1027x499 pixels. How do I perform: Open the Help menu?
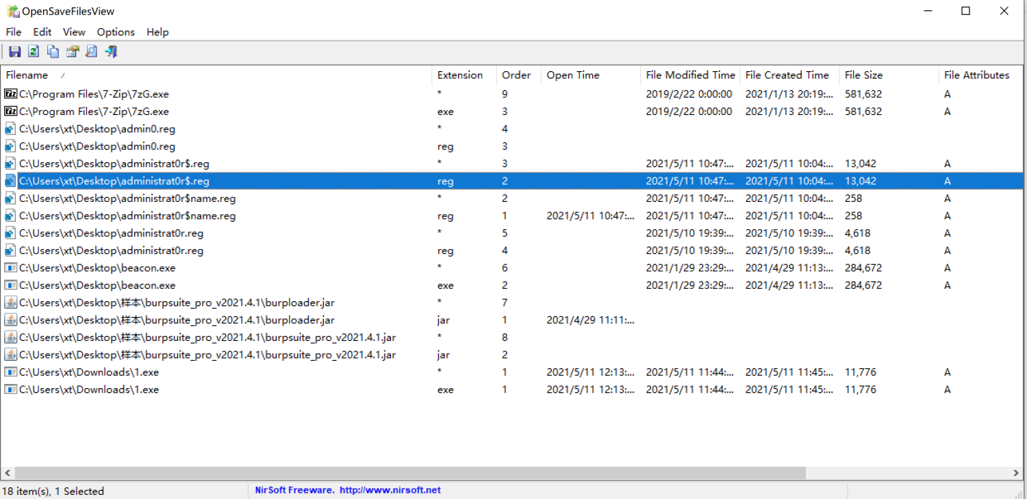(x=157, y=32)
